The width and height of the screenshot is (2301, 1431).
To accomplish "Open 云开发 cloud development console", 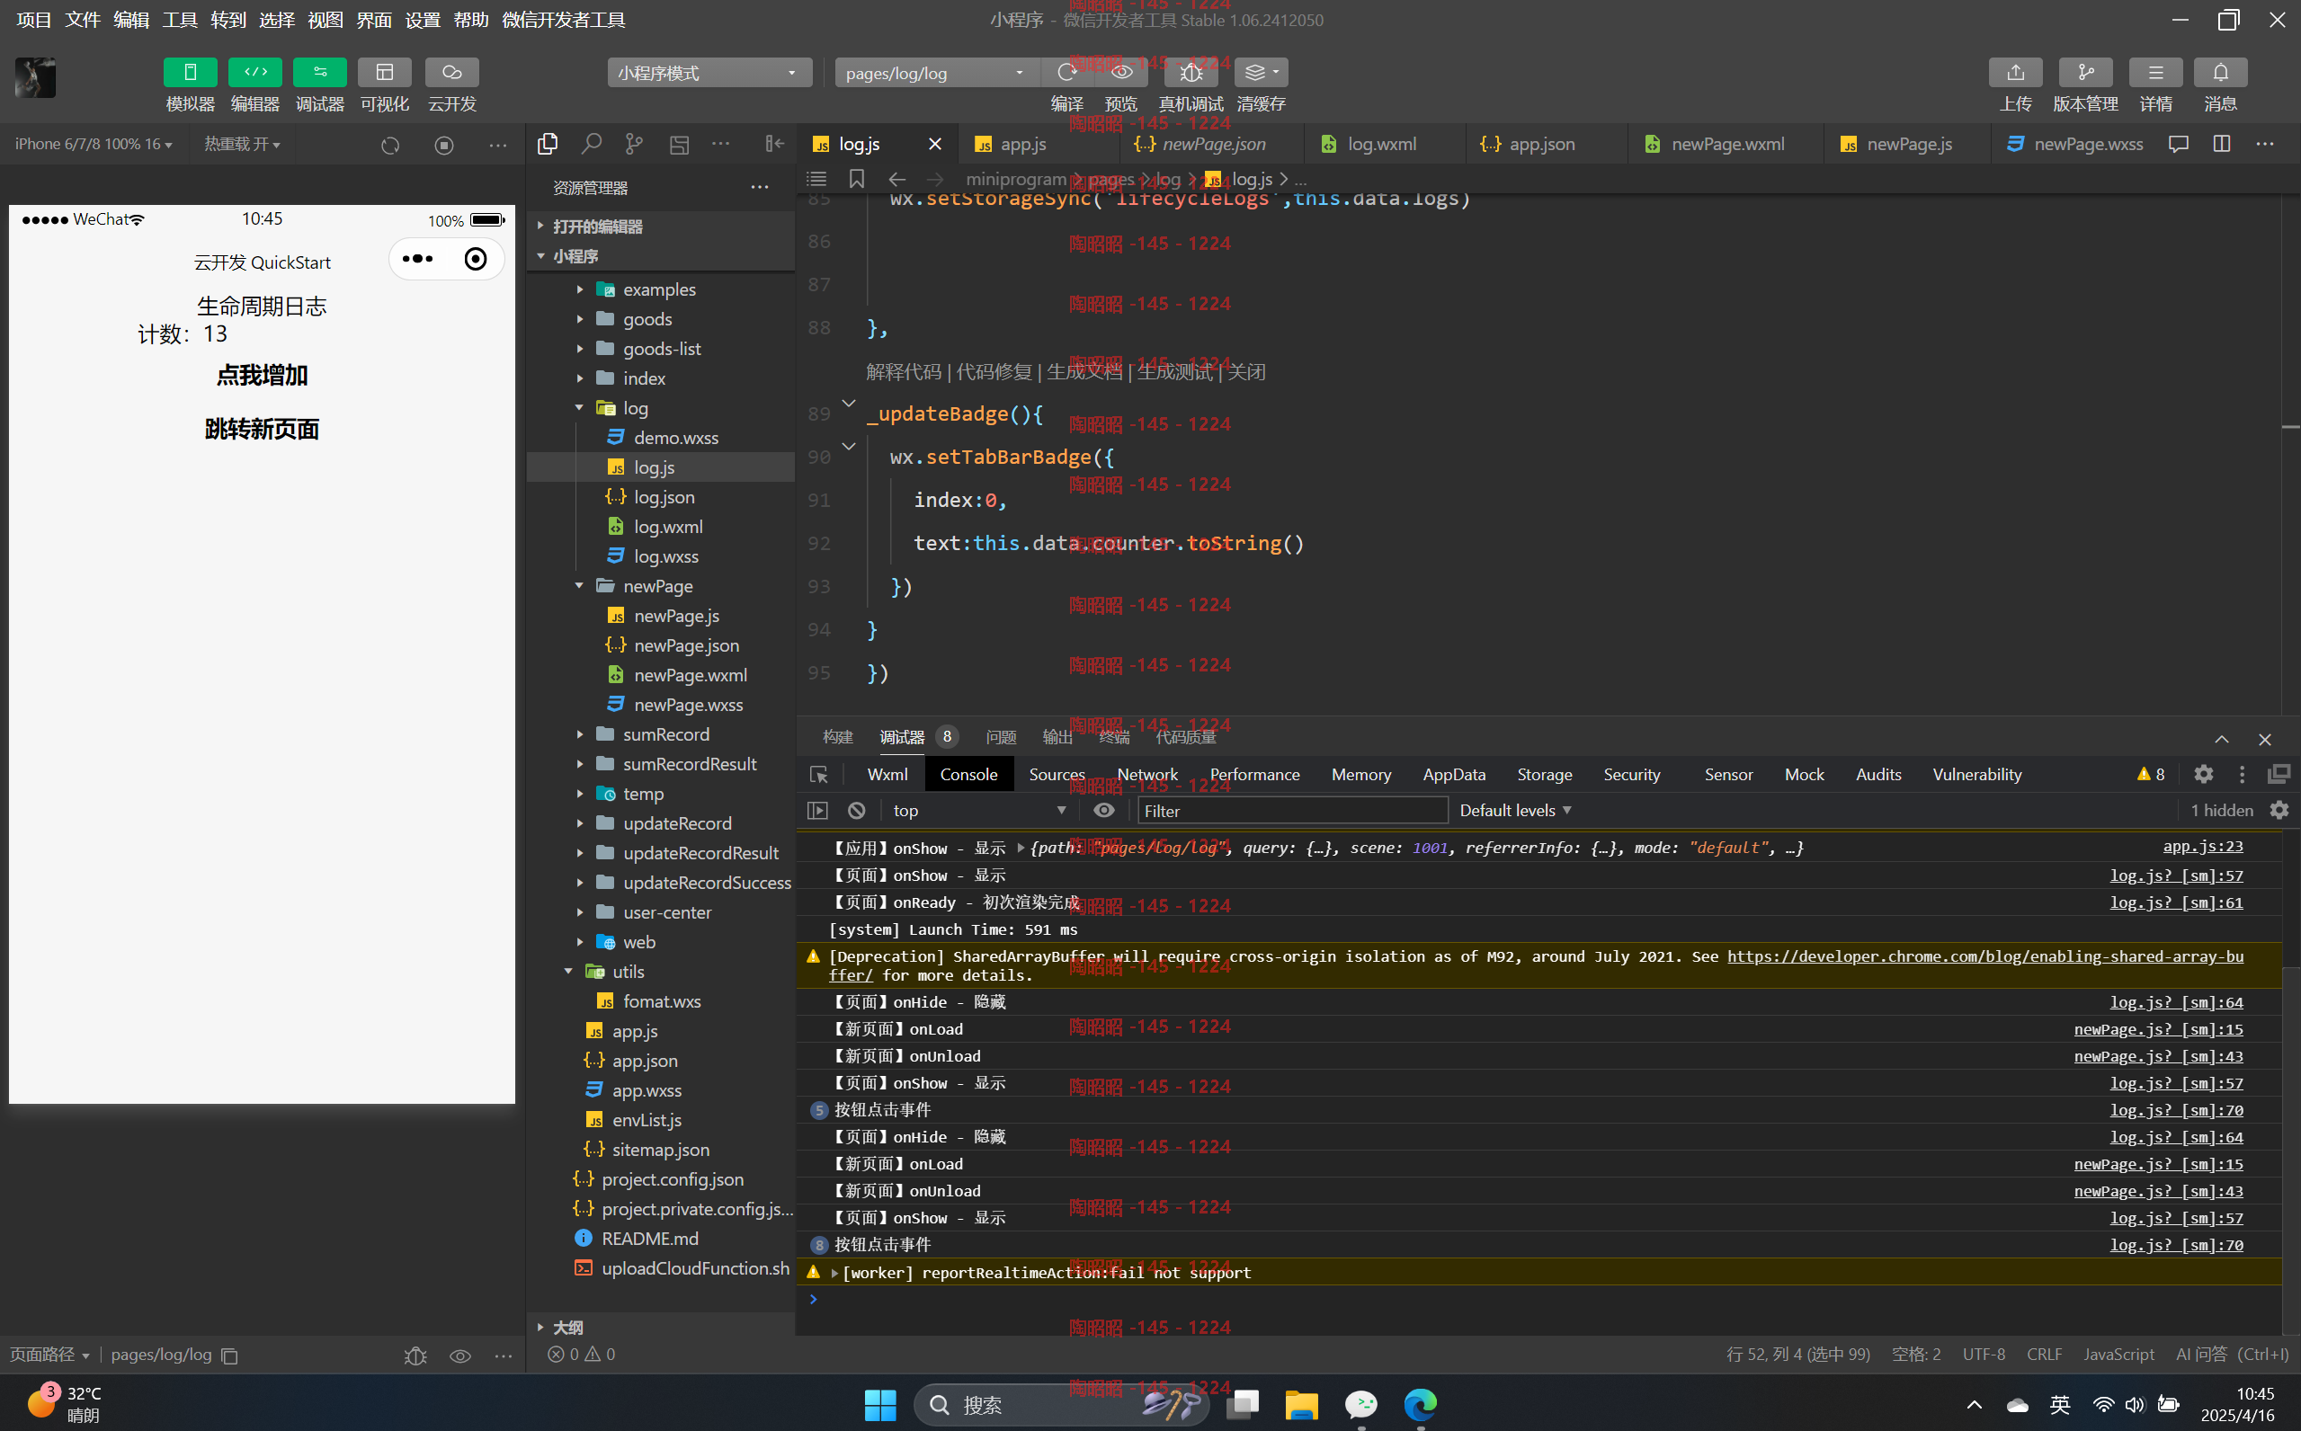I will pos(451,72).
